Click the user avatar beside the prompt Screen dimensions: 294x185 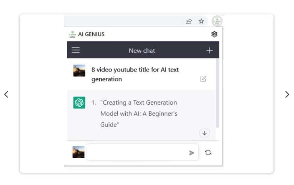click(x=79, y=70)
